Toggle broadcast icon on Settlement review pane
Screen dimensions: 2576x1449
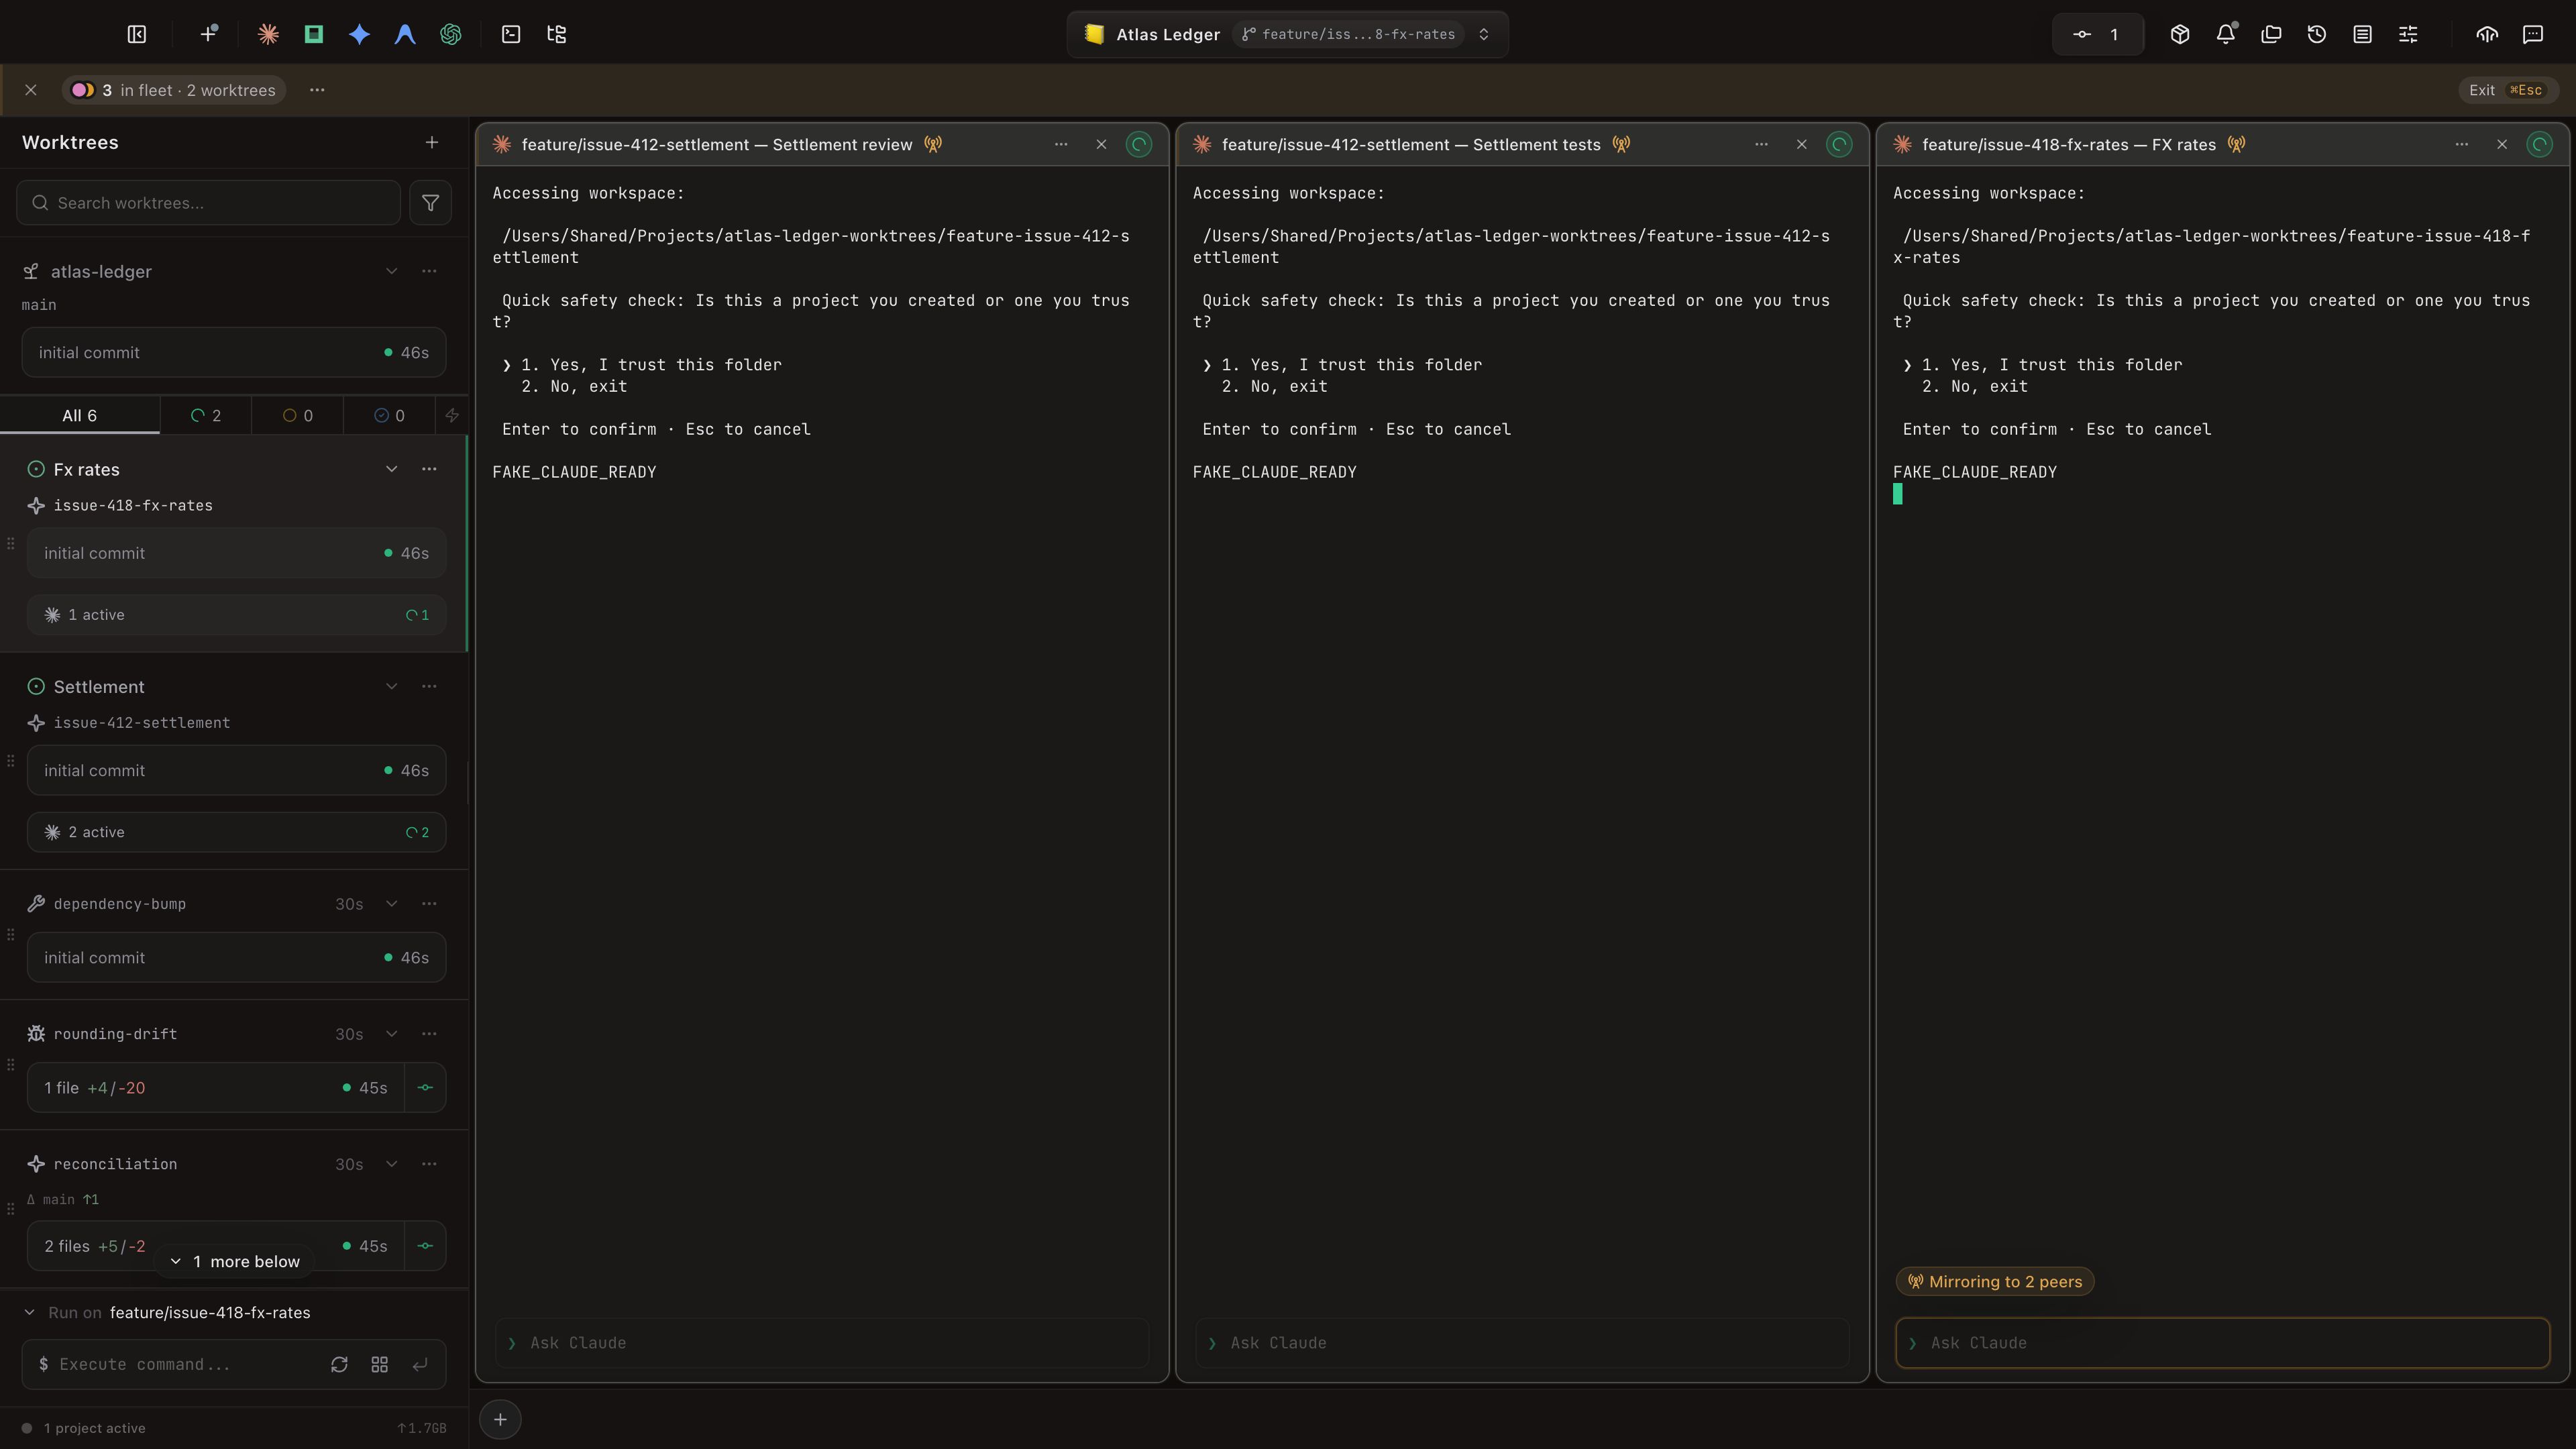(933, 145)
